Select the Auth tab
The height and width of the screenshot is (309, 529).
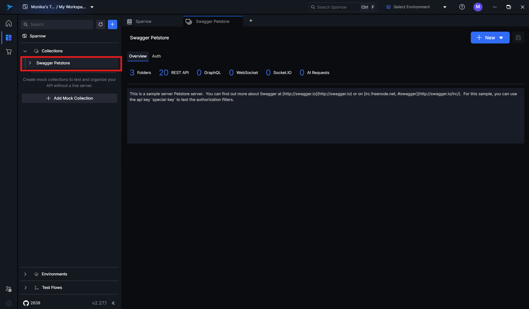[156, 56]
